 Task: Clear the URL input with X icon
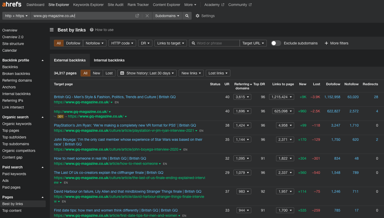pyautogui.click(x=147, y=16)
